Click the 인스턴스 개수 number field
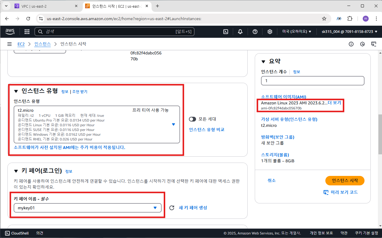382x238 pixels. pos(313,81)
